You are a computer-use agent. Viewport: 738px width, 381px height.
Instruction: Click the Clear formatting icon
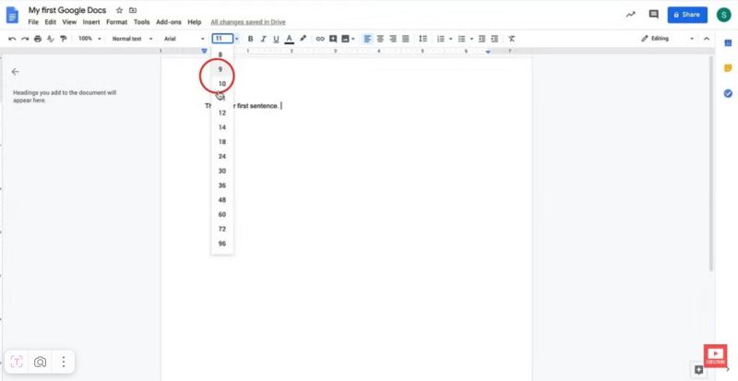511,39
